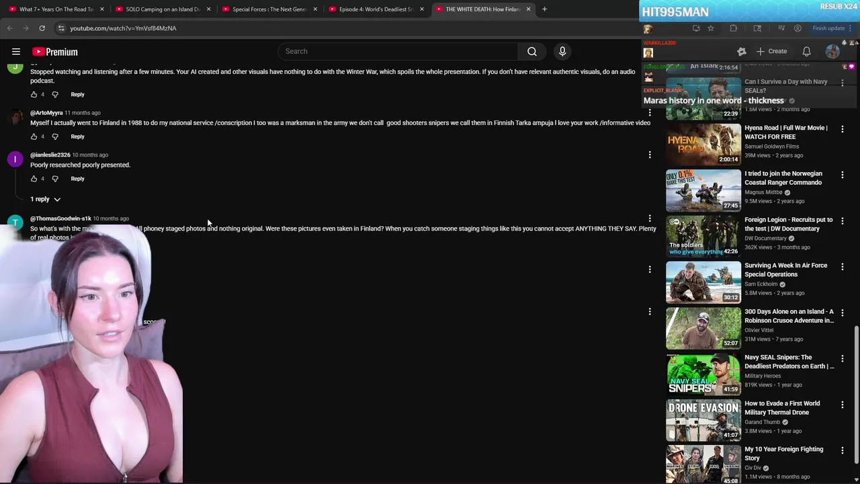
Task: Open @ianleslie2326 channel link
Action: click(50, 155)
